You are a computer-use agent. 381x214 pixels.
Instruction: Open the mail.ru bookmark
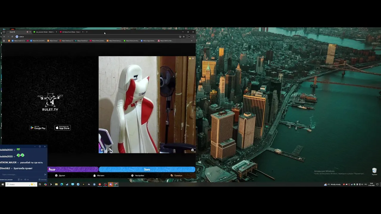click(x=18, y=41)
